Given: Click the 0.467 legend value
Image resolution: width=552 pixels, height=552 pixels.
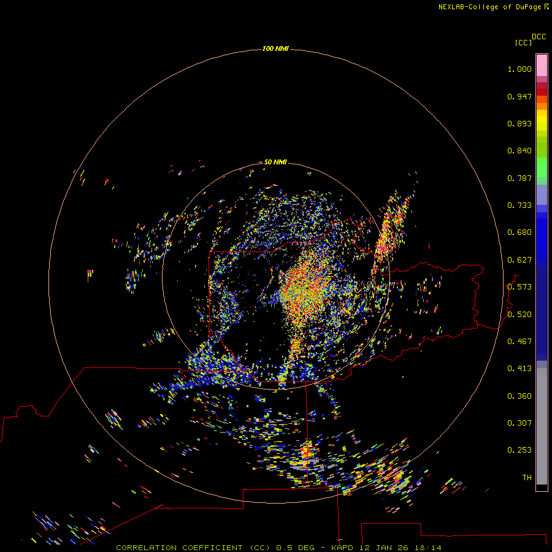Looking at the screenshot, I should pos(519,342).
